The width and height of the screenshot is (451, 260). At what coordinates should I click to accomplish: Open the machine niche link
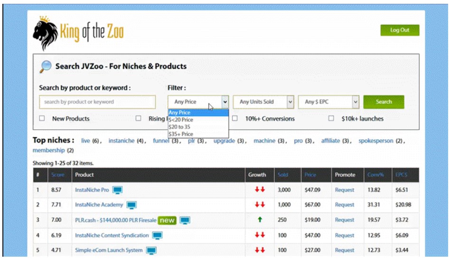pyautogui.click(x=264, y=140)
